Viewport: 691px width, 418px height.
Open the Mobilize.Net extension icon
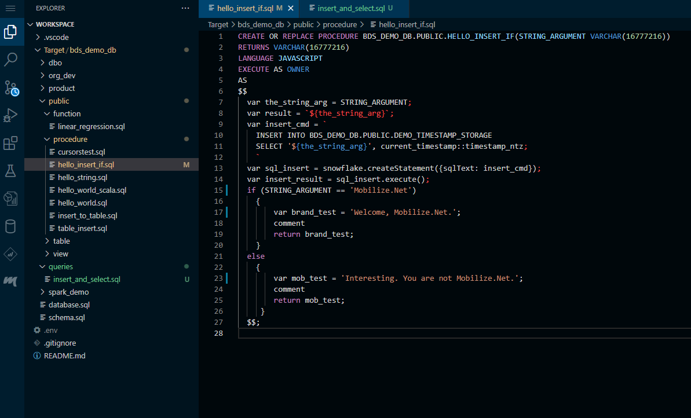point(10,281)
